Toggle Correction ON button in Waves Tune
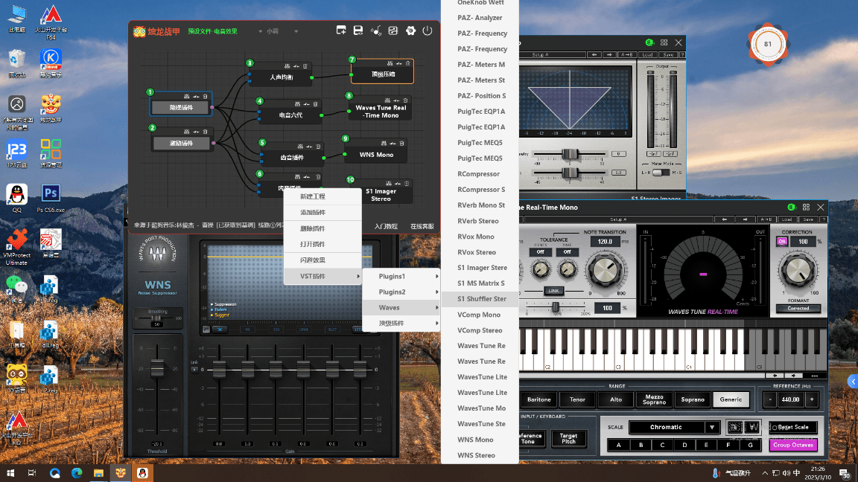This screenshot has width=858, height=482. [x=782, y=242]
